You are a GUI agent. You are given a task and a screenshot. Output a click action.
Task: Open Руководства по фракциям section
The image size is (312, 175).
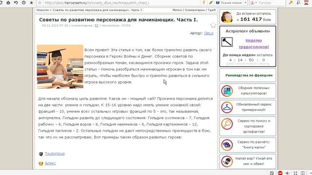(x=249, y=75)
